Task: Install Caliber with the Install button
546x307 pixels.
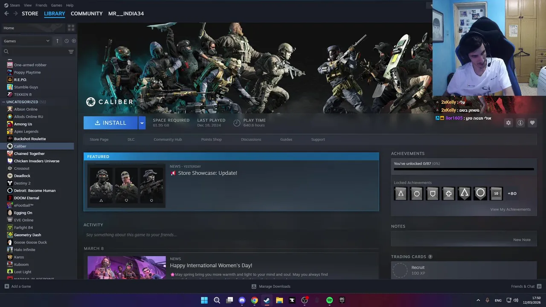Action: click(110, 123)
